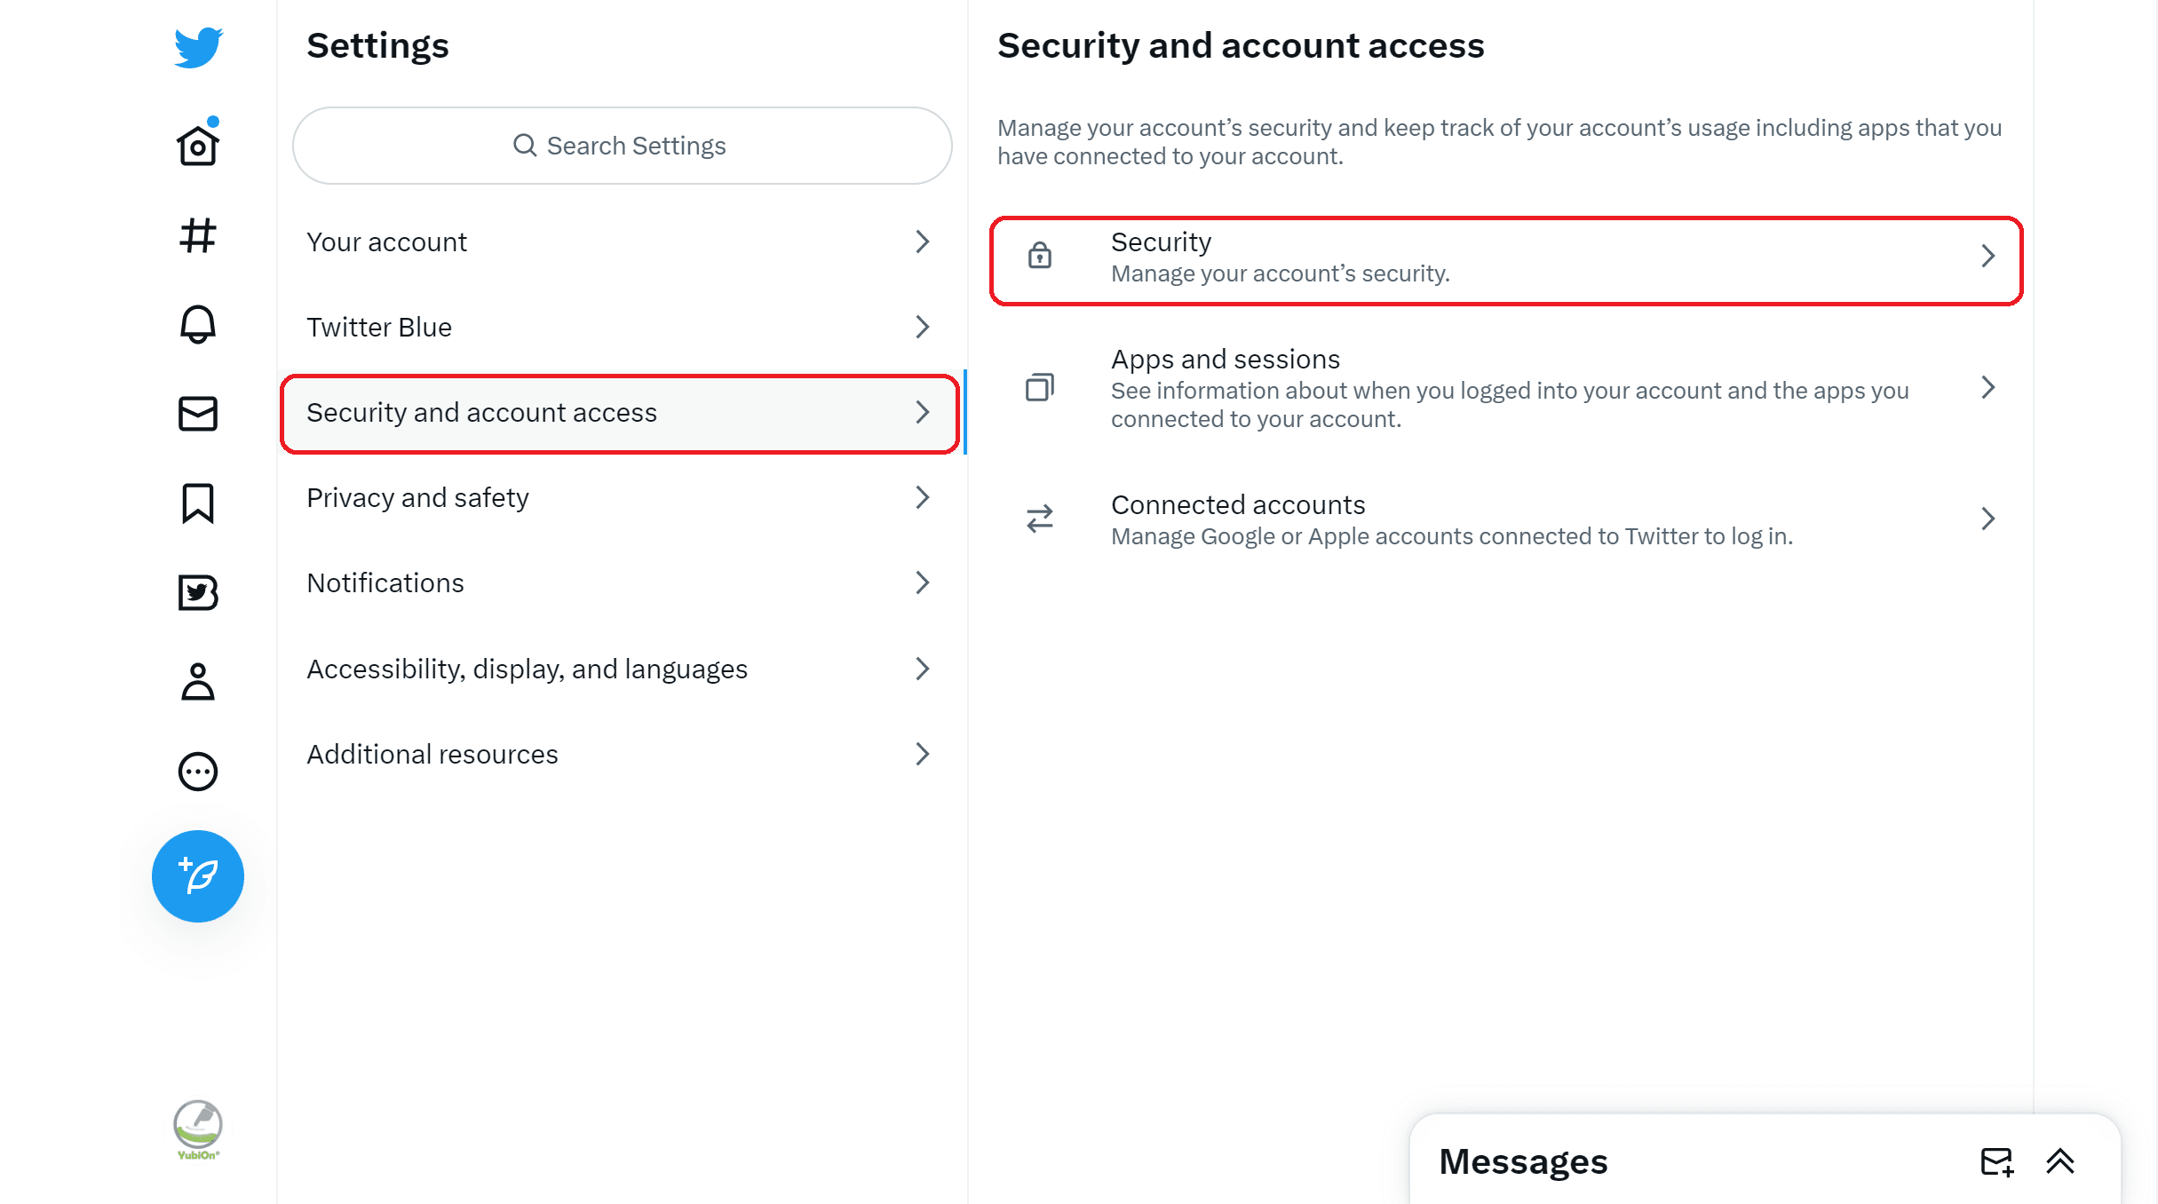
Task: Open the account avatar at bottom left
Action: pos(198,1129)
